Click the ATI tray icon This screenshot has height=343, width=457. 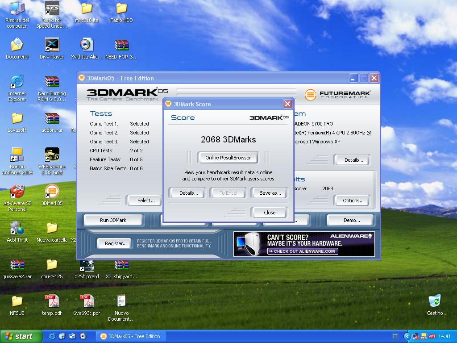click(432, 336)
